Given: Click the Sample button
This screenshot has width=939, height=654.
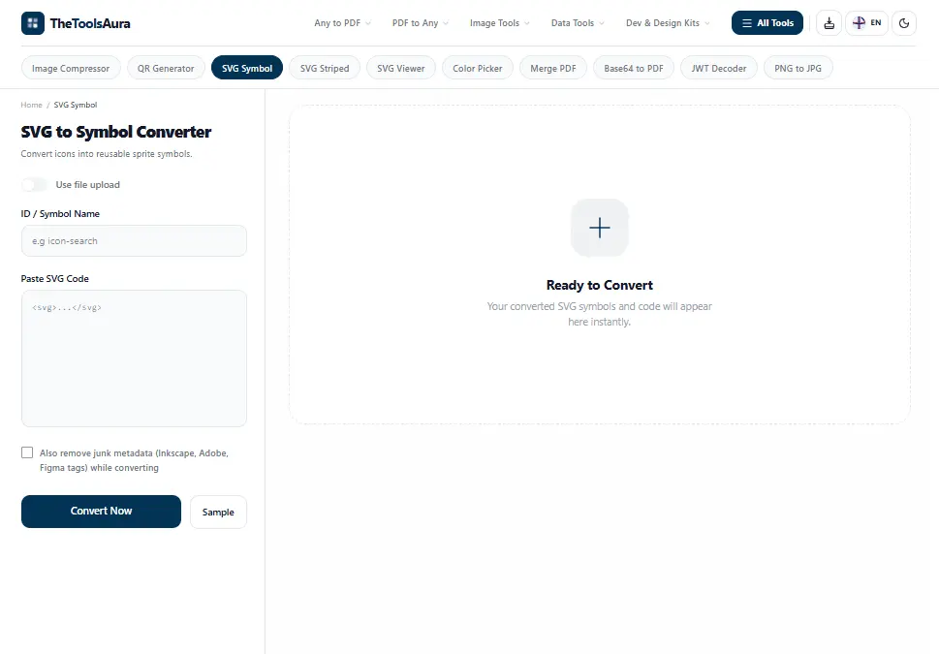Looking at the screenshot, I should [x=218, y=513].
